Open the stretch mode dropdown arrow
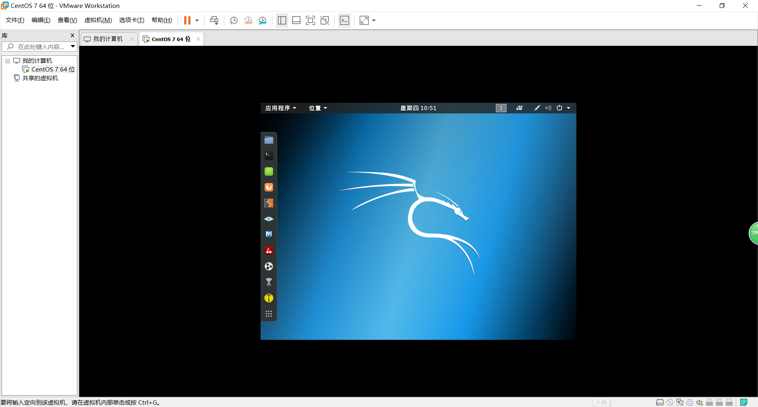This screenshot has width=758, height=407. point(374,20)
